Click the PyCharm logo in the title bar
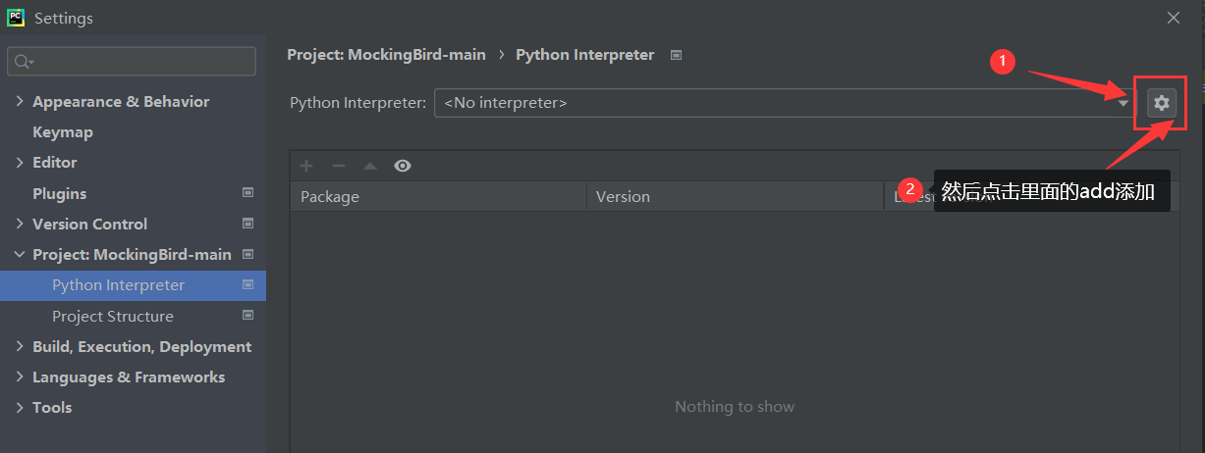This screenshot has width=1205, height=453. [16, 18]
